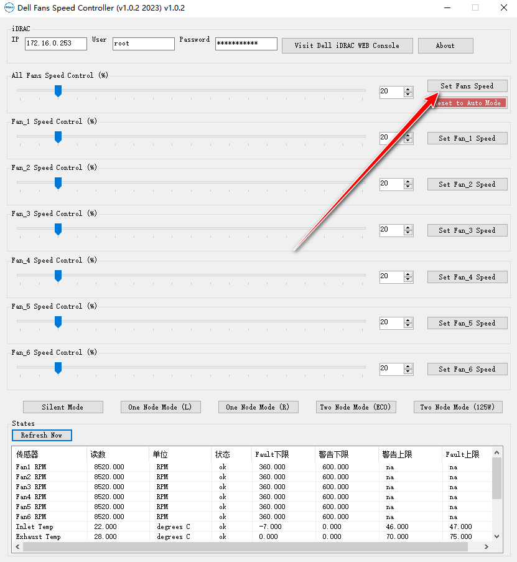Image resolution: width=517 pixels, height=562 pixels.
Task: Click Set Fan_3 Speed button
Action: click(x=467, y=230)
